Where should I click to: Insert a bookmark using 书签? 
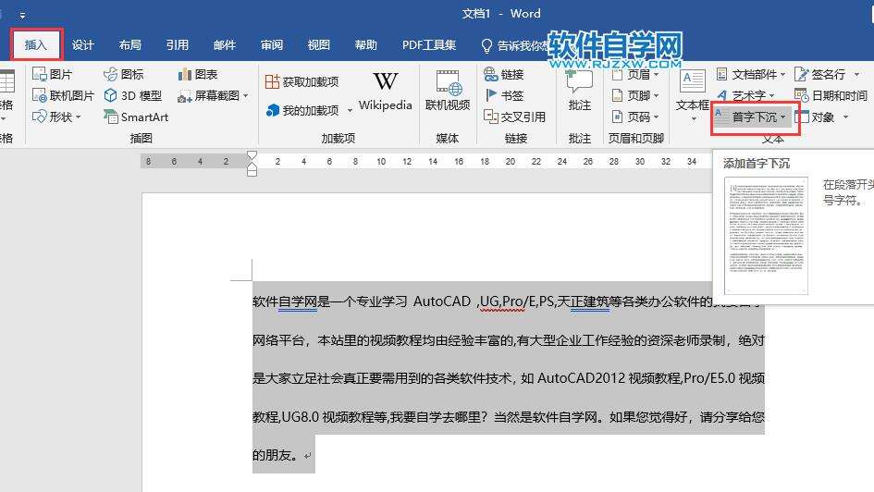pyautogui.click(x=504, y=95)
